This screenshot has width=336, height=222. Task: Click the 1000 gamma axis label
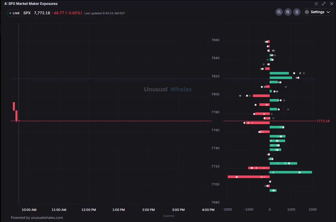tap(291, 209)
